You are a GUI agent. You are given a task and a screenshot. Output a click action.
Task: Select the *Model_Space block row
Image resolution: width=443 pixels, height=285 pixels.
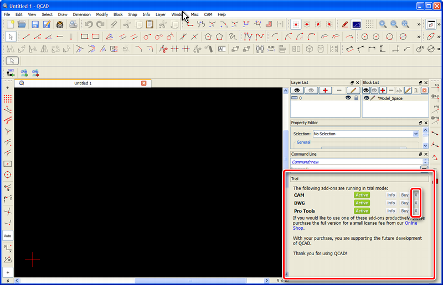click(x=395, y=98)
